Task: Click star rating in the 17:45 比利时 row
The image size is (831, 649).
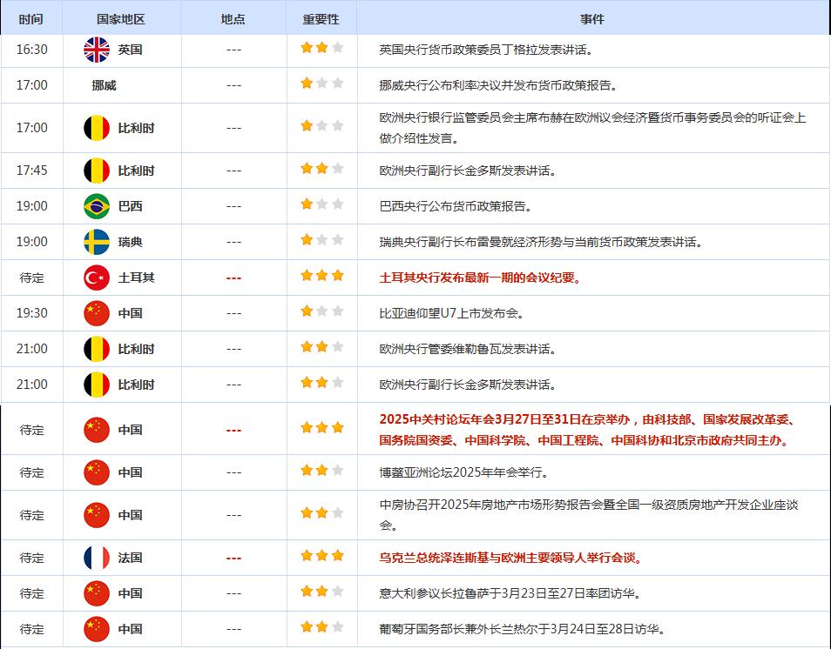Action: (321, 168)
